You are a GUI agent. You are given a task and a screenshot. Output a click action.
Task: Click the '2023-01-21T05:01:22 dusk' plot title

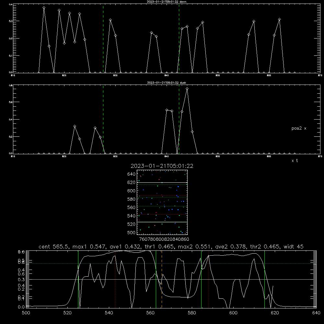pyautogui.click(x=167, y=83)
